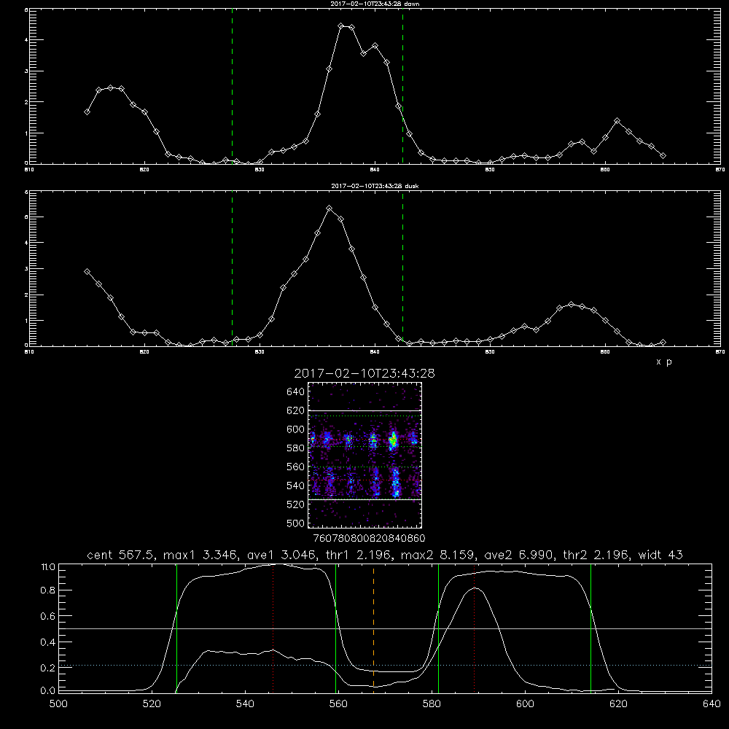The height and width of the screenshot is (729, 729).
Task: Click the leftmost diamond data point in dusk plot
Action: click(87, 271)
